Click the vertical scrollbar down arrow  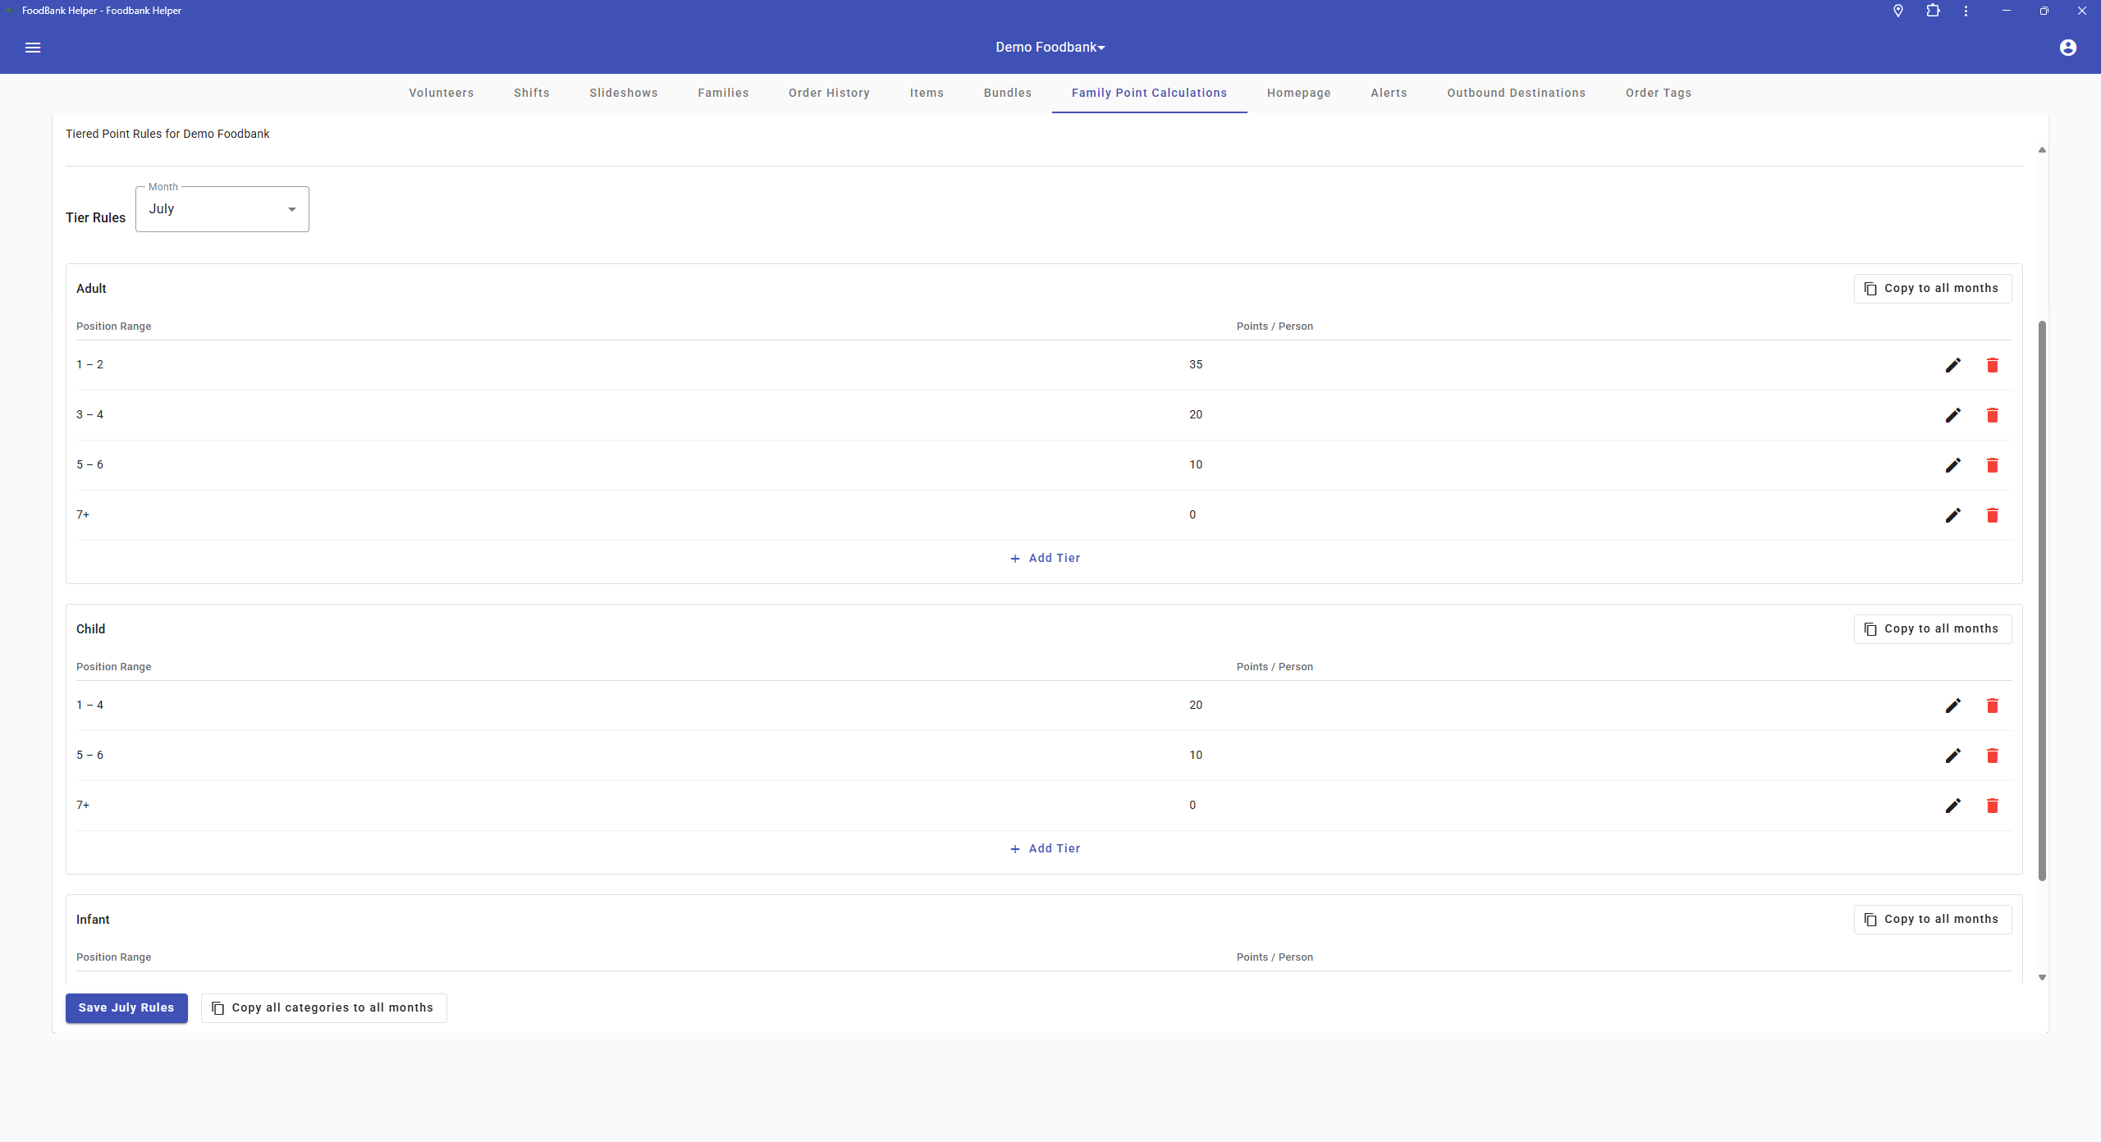[x=2042, y=977]
